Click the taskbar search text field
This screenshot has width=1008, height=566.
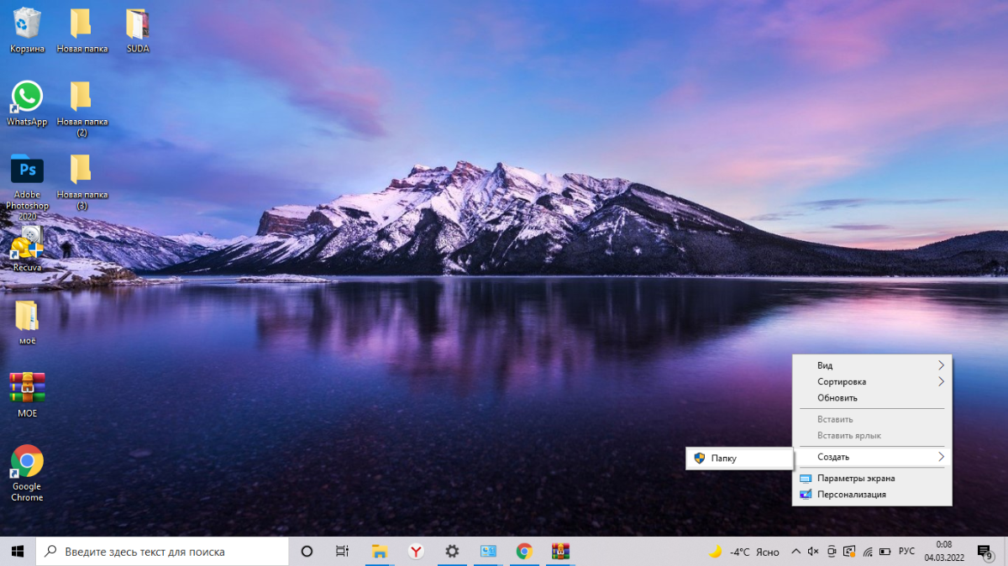(x=164, y=552)
